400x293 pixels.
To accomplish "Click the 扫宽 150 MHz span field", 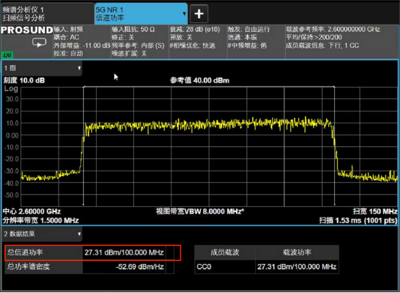I will tap(375, 211).
